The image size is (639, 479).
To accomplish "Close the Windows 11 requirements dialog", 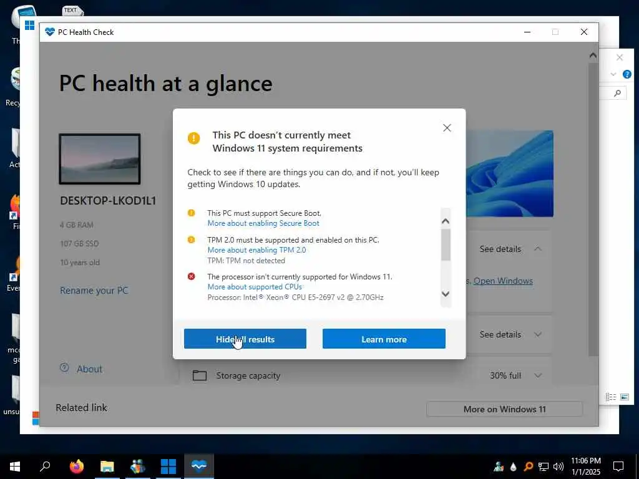I will click(447, 128).
